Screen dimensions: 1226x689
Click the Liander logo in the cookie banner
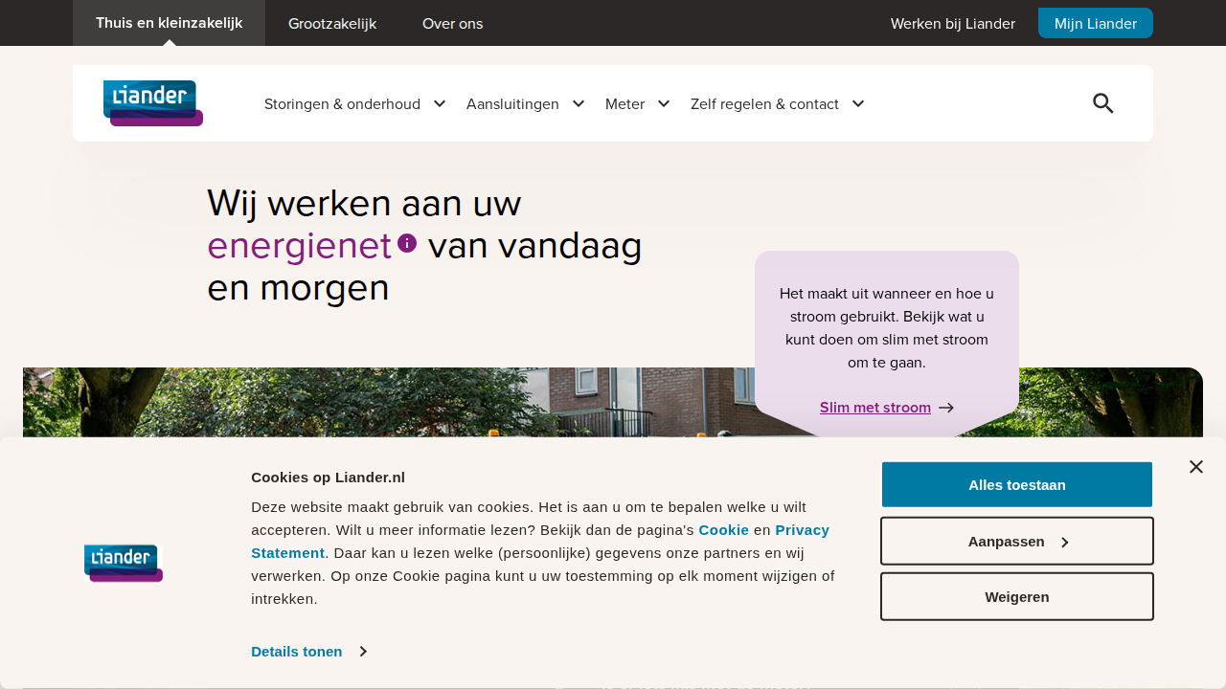pos(123,563)
